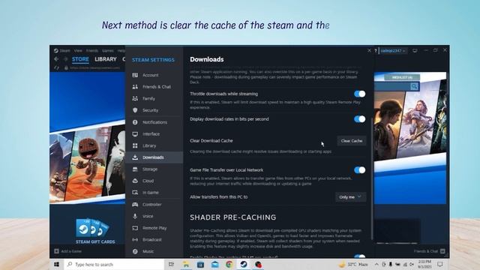Click the settings dialog scrollbar

coord(372,178)
